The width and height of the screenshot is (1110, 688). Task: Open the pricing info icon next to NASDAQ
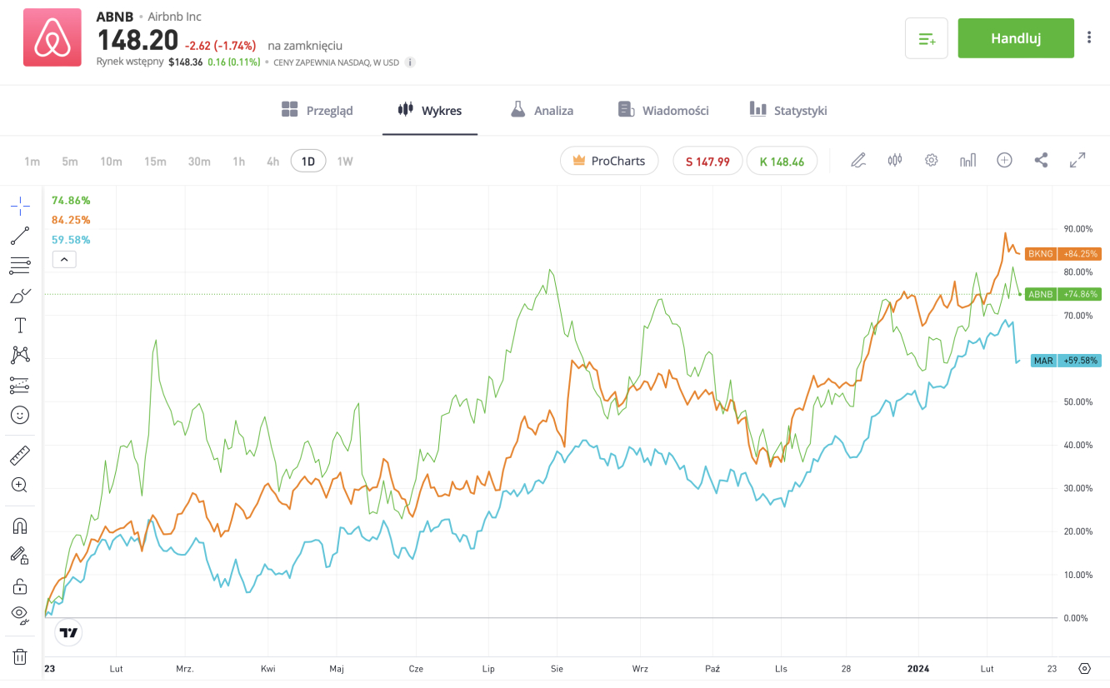pos(410,62)
